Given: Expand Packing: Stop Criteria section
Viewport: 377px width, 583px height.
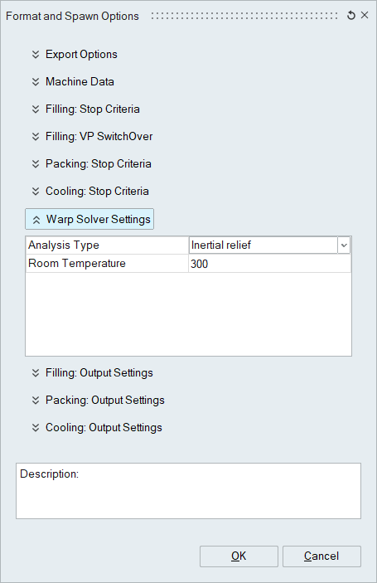Looking at the screenshot, I should point(91,164).
